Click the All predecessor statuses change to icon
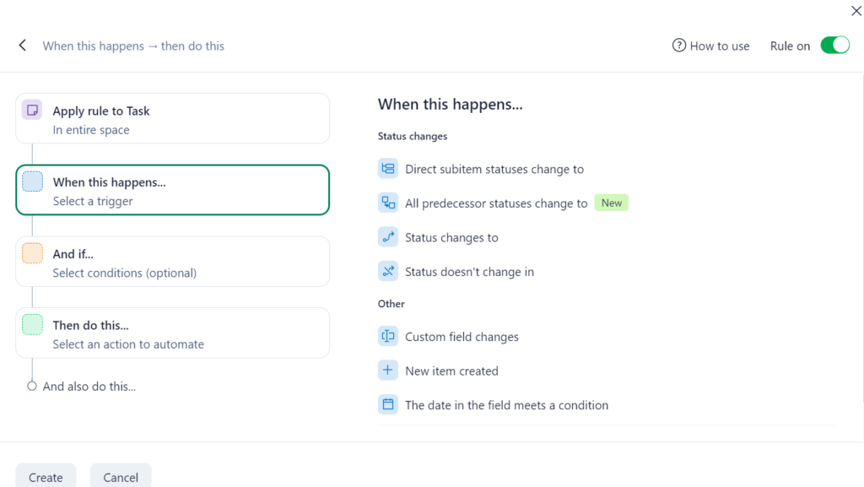 [388, 203]
